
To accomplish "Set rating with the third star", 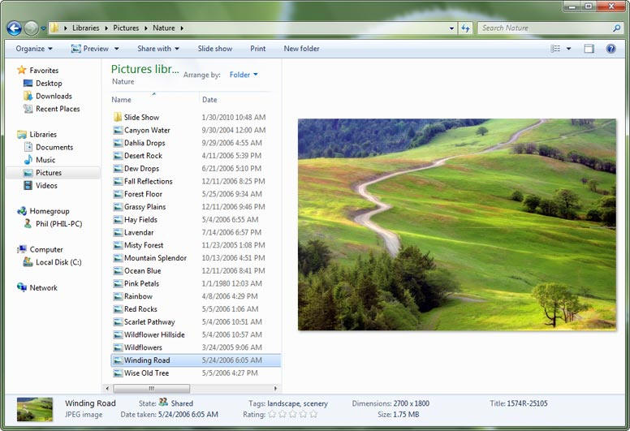I will 291,415.
